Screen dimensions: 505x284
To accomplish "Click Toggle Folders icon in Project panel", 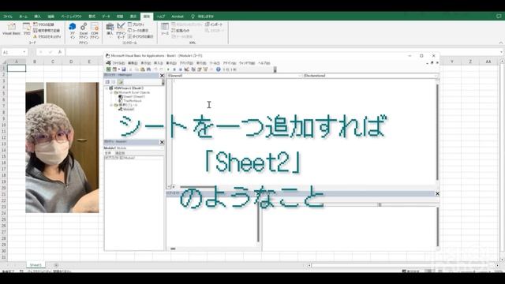I will [120, 82].
